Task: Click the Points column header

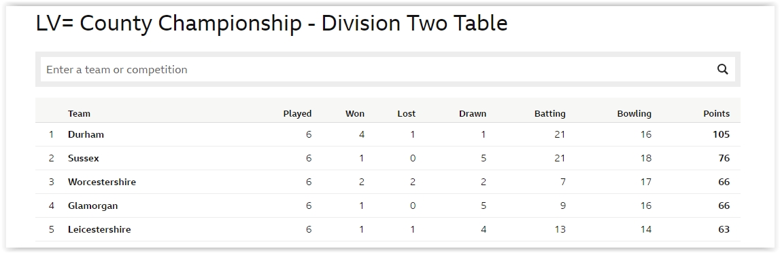Action: (x=716, y=113)
